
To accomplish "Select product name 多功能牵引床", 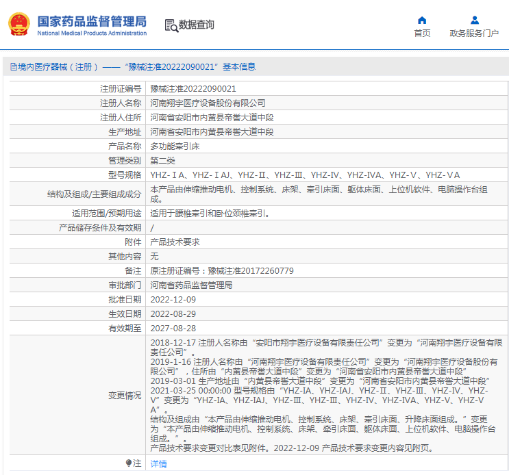I will point(175,146).
